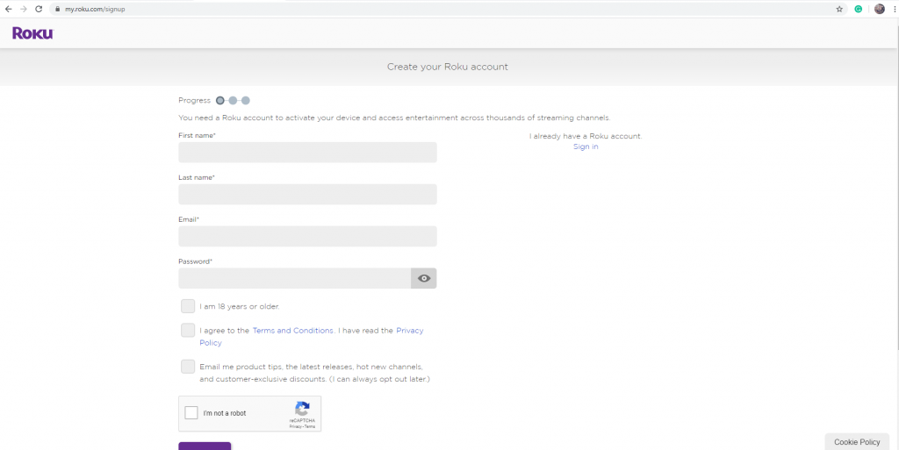Reload the page with the refresh icon
The height and width of the screenshot is (450, 899).
[x=39, y=9]
